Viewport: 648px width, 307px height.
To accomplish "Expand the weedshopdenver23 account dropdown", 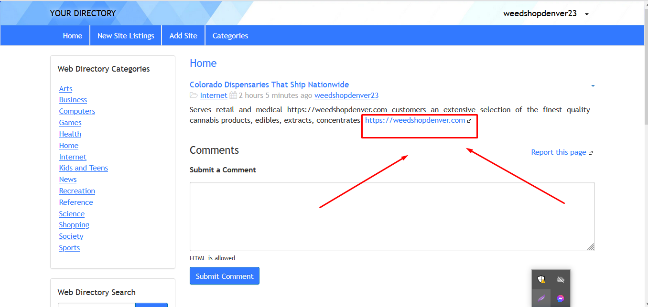I will point(587,14).
